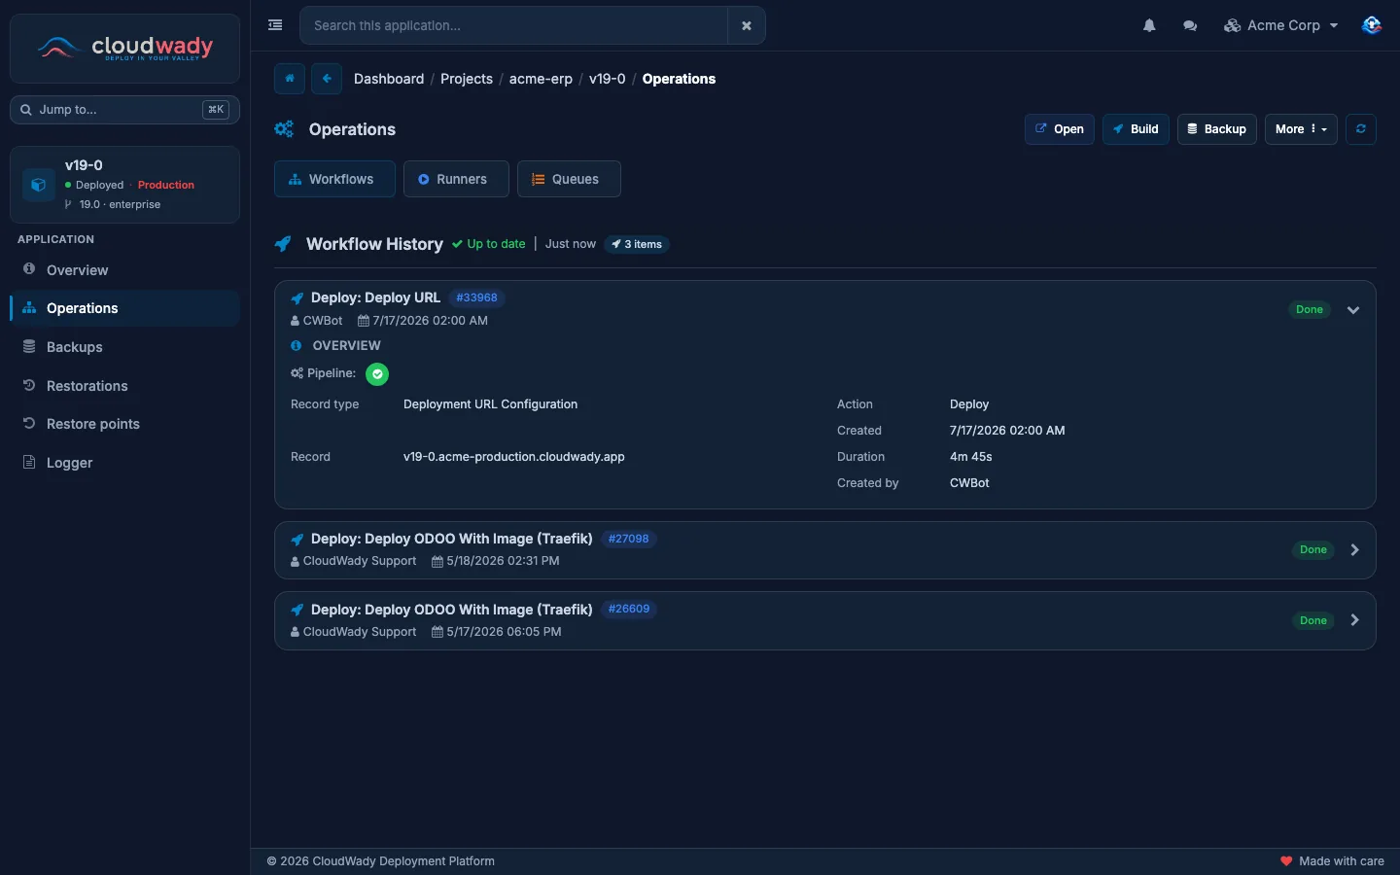1400x875 pixels.
Task: Click the green Pipeline success checkmark
Action: (x=377, y=374)
